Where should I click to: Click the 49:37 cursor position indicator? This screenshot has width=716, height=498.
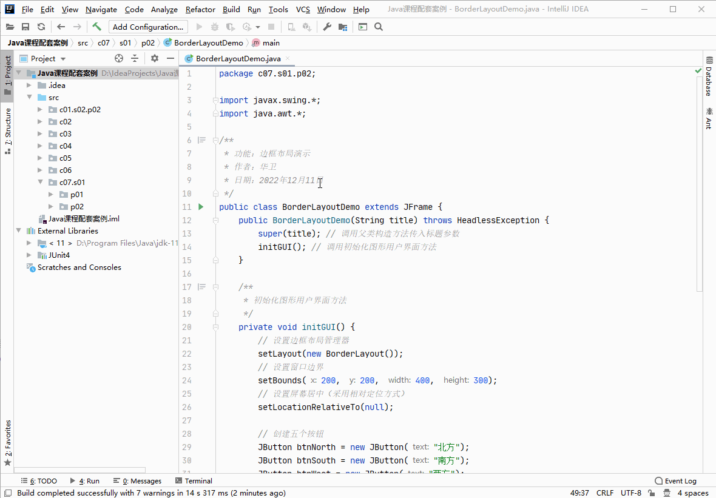[x=579, y=493]
